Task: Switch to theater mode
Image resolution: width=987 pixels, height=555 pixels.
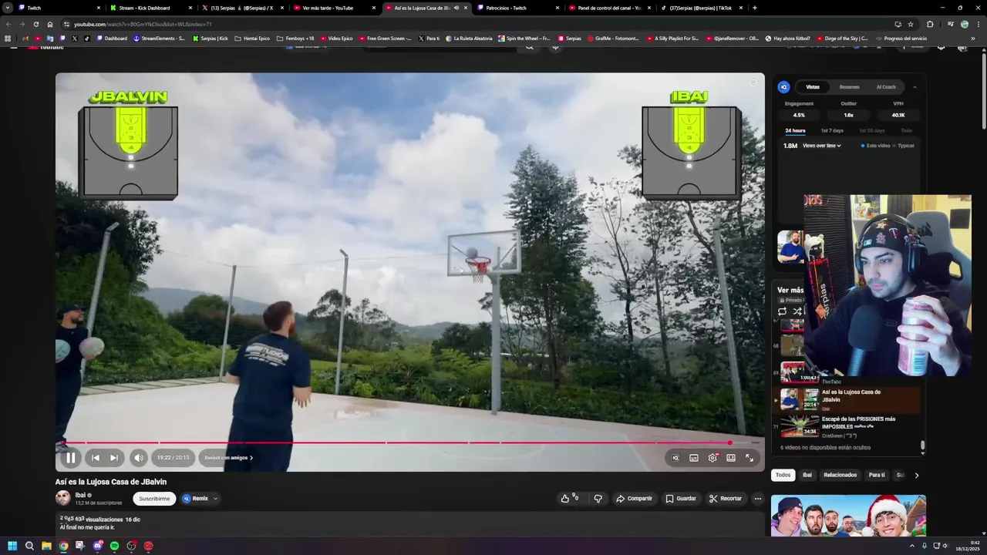Action: pos(731,458)
